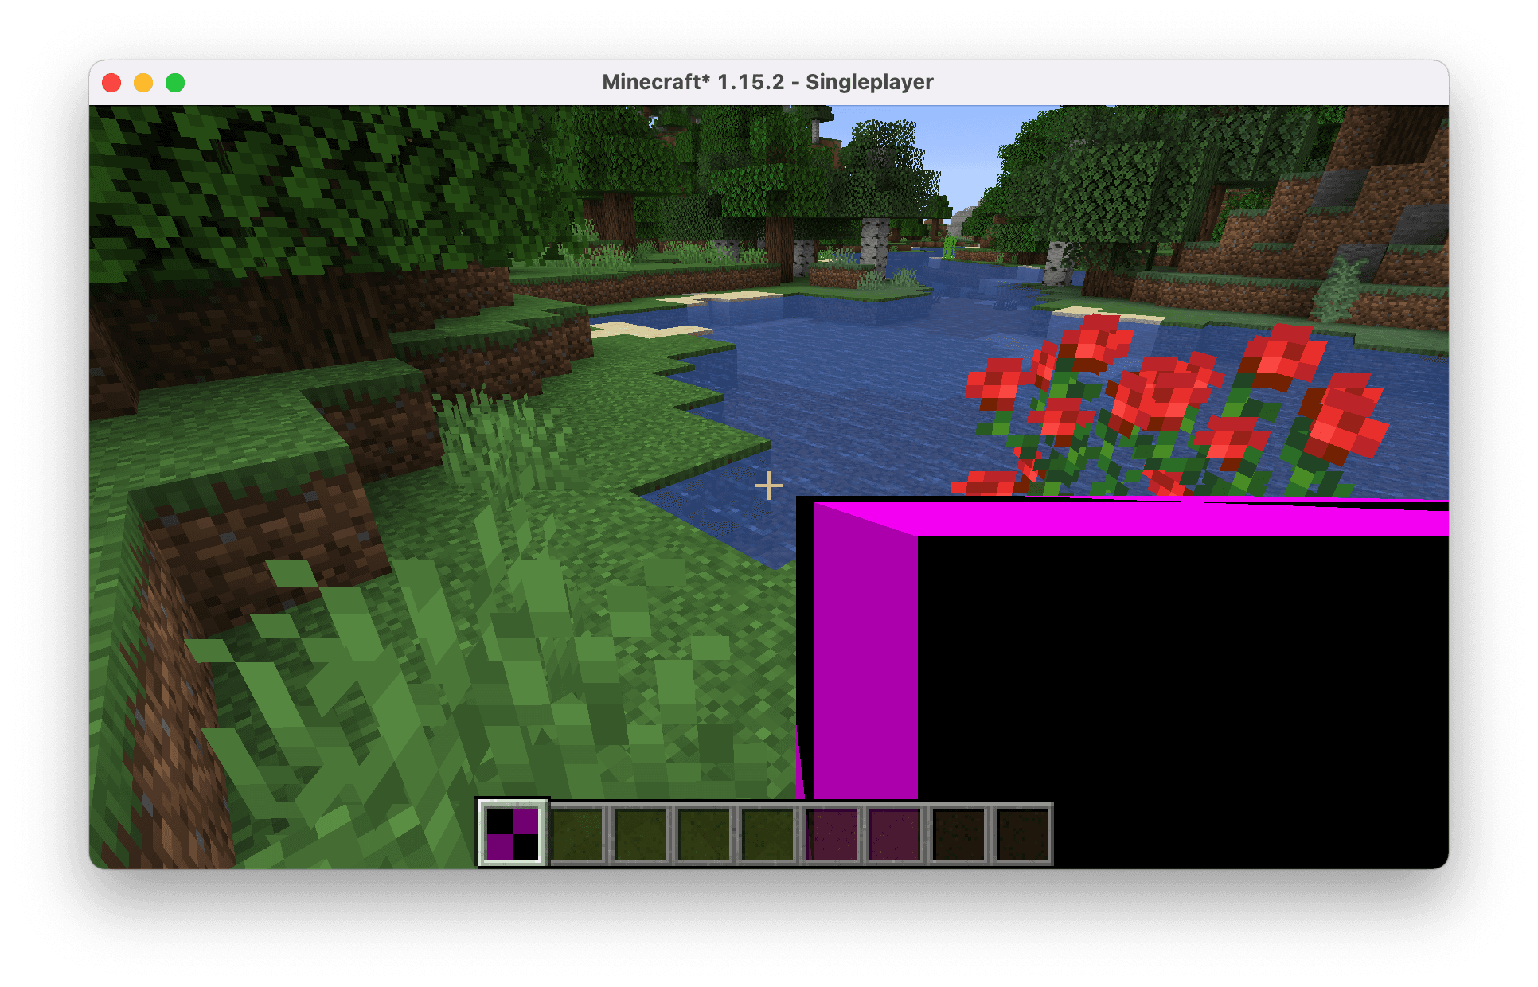Close the Minecraft window with red button
Image resolution: width=1538 pixels, height=987 pixels.
[111, 83]
